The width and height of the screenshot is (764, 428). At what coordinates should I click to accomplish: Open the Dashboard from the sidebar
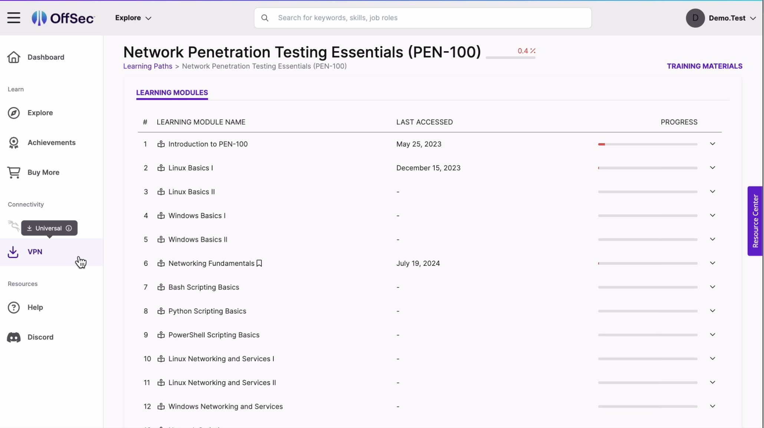click(x=45, y=57)
